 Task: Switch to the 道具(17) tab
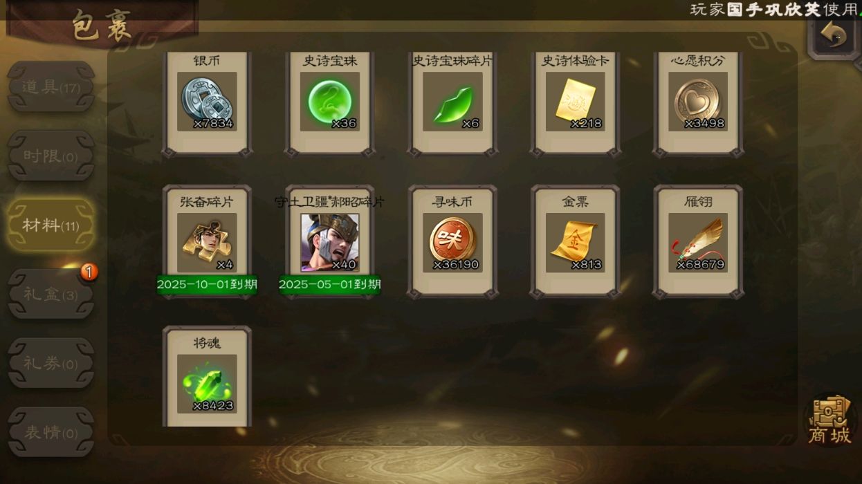[51, 87]
